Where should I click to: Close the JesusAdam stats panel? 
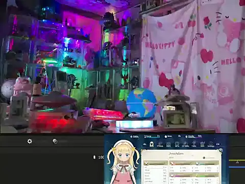220,150
